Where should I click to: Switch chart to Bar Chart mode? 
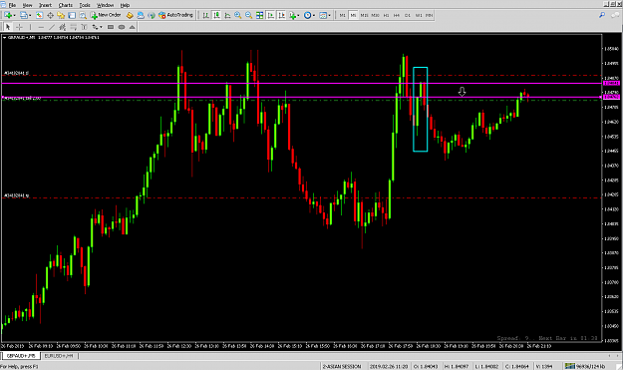pos(205,15)
